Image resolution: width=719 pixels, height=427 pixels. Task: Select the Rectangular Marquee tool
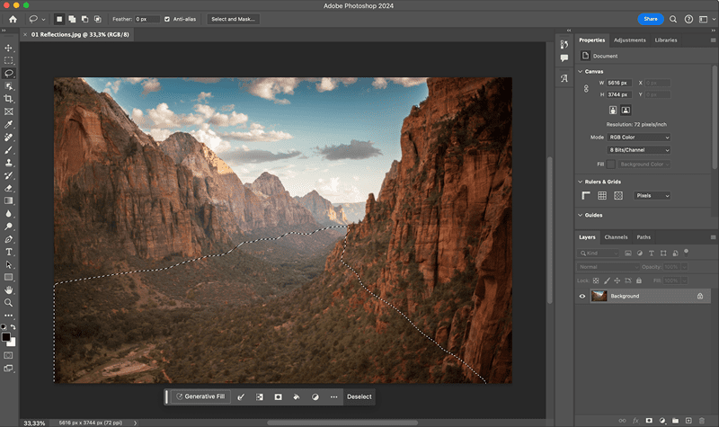click(9, 60)
